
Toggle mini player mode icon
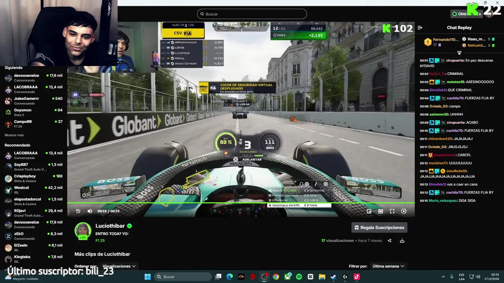click(369, 211)
